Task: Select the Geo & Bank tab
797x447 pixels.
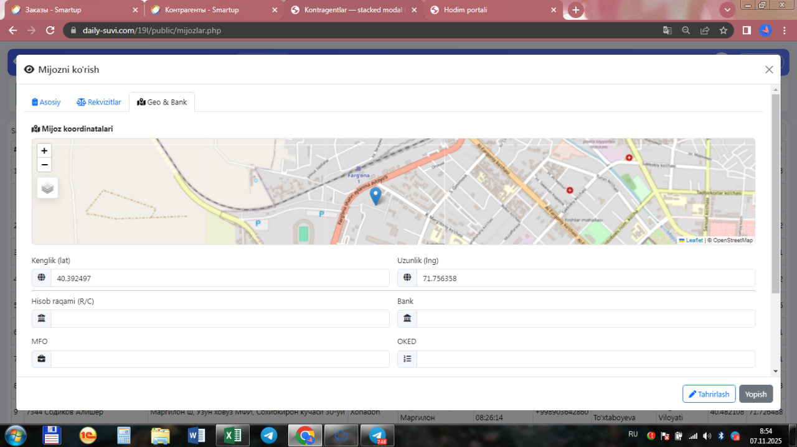Action: pos(162,102)
